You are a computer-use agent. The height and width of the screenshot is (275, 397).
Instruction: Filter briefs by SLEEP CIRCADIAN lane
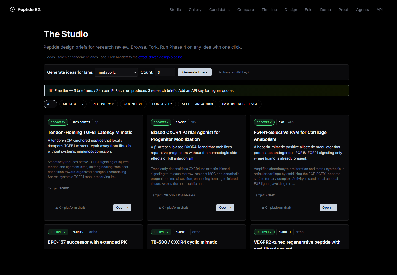point(197,104)
